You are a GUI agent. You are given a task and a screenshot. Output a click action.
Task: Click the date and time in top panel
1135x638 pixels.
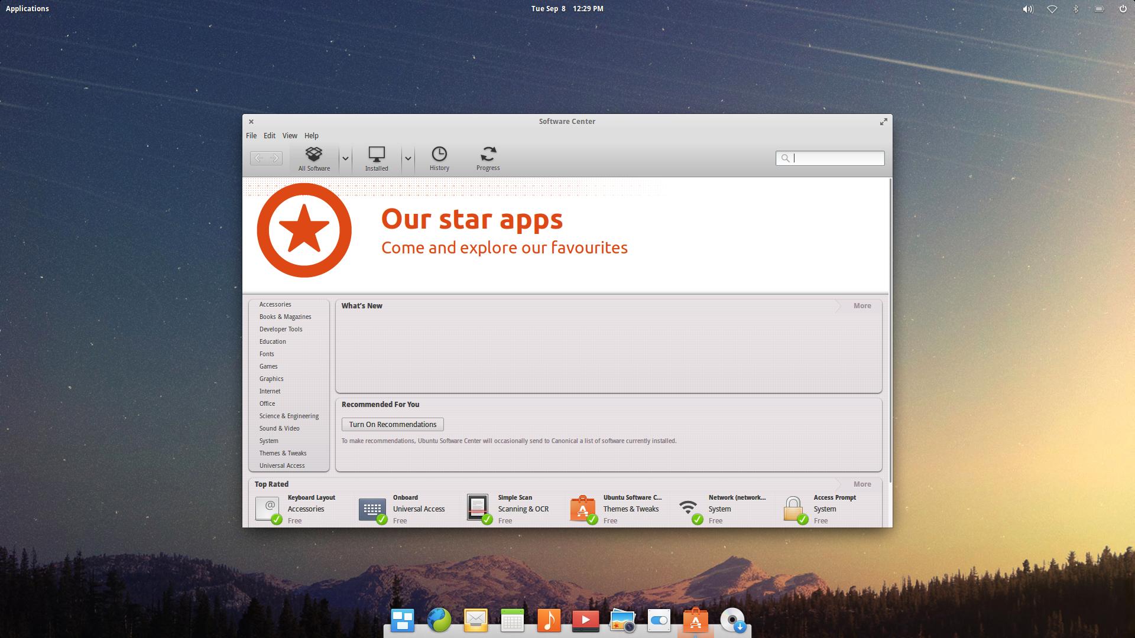[567, 8]
